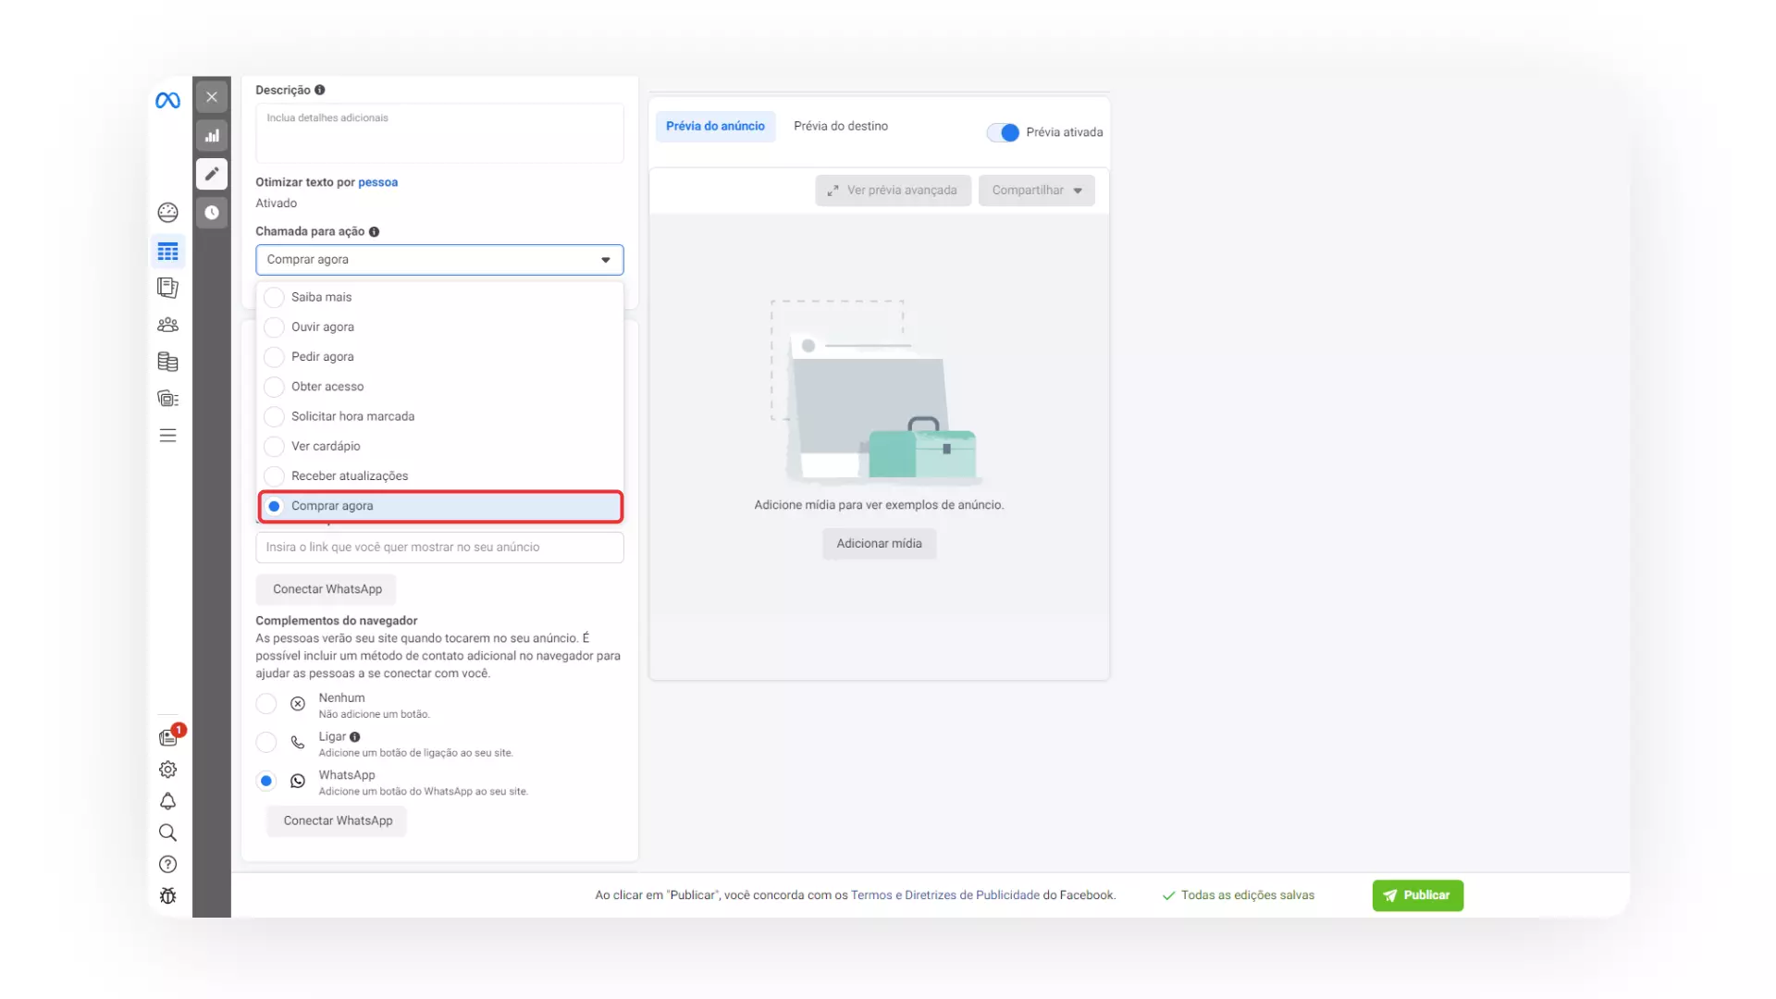
Task: Open Termos e Diretrizes de Publicidade link
Action: (x=944, y=894)
